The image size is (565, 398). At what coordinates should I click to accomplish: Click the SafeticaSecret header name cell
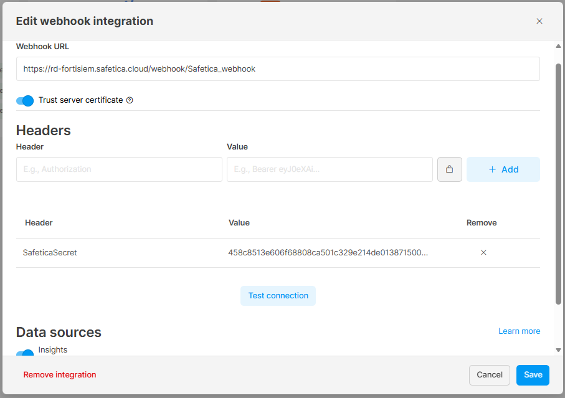click(x=50, y=252)
